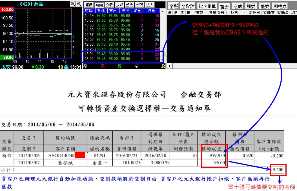This screenshot has height=191, width=297.
Task: Select the 10:19 tick row
Action: [122, 16]
